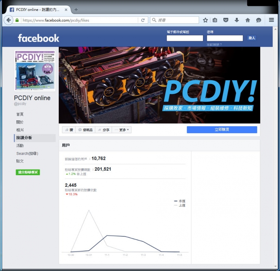Go to the browser home page icon
The height and width of the screenshot is (271, 280).
point(248,20)
